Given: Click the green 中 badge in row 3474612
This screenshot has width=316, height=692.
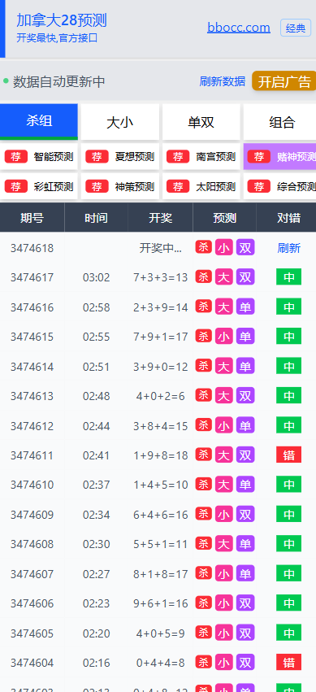Looking at the screenshot, I should [x=288, y=425].
